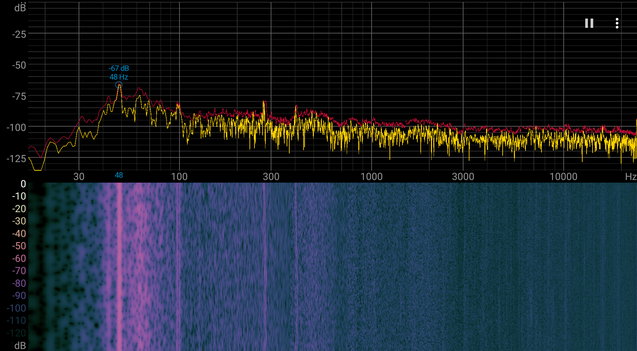
Task: Click the "-40" value on waterfall color scale
Action: 19,234
